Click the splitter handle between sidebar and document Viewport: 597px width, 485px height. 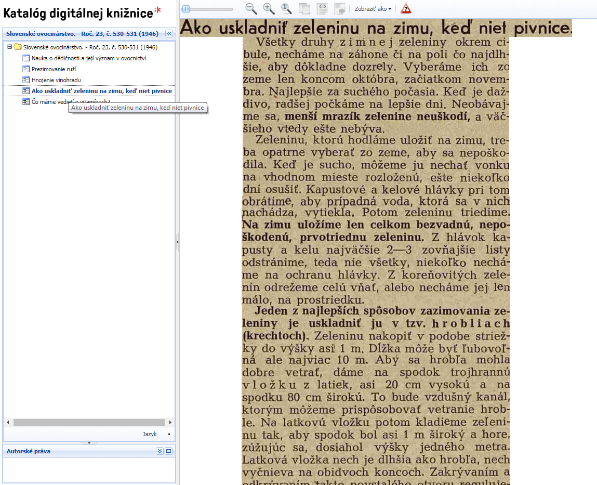(178, 242)
